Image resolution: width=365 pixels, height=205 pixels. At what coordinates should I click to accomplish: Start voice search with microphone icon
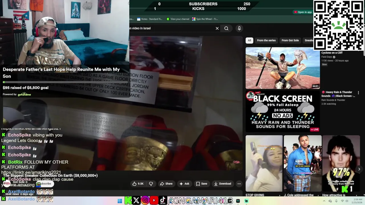click(239, 28)
